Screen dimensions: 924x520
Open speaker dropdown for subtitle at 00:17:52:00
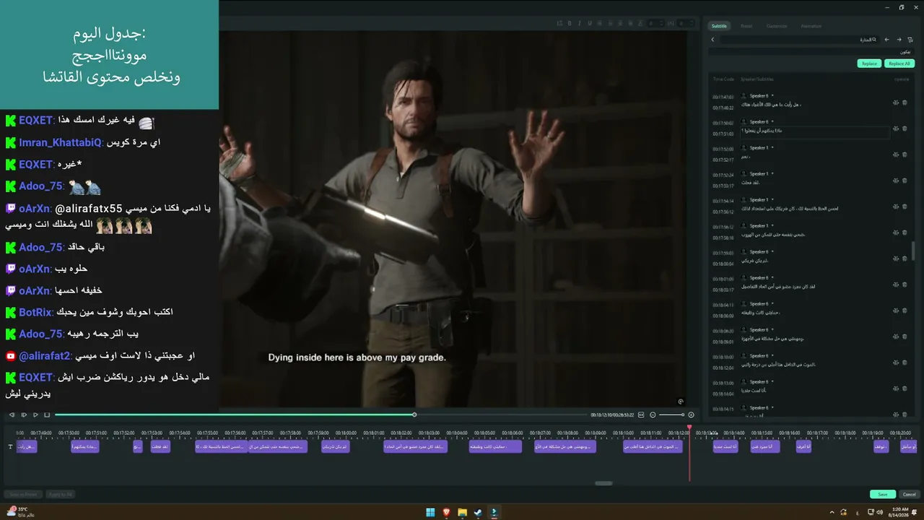pos(772,148)
